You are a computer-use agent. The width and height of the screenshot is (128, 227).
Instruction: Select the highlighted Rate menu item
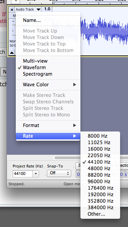pyautogui.click(x=48, y=136)
